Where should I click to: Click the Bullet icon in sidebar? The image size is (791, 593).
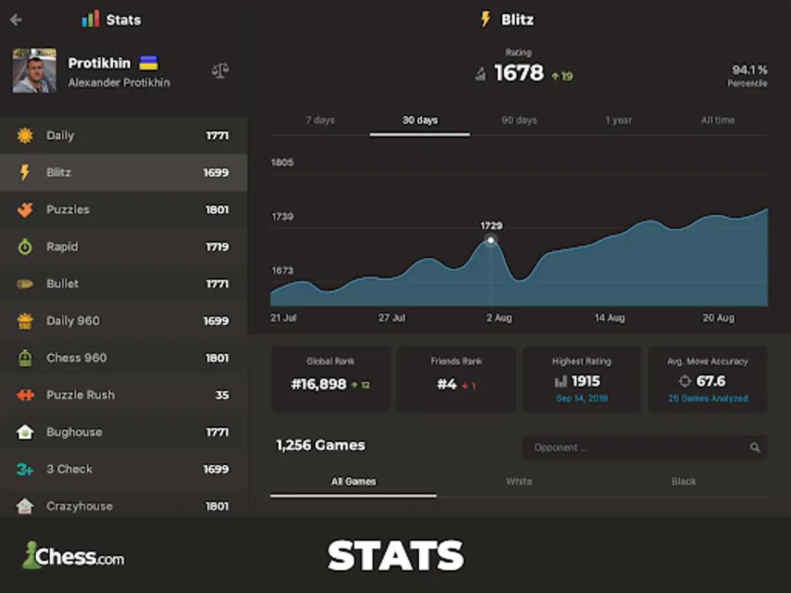pyautogui.click(x=25, y=284)
